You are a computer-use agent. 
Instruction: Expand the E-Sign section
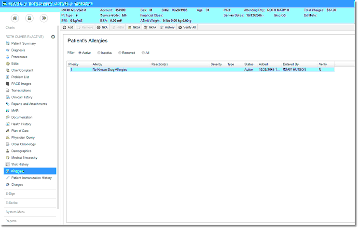coord(11,194)
